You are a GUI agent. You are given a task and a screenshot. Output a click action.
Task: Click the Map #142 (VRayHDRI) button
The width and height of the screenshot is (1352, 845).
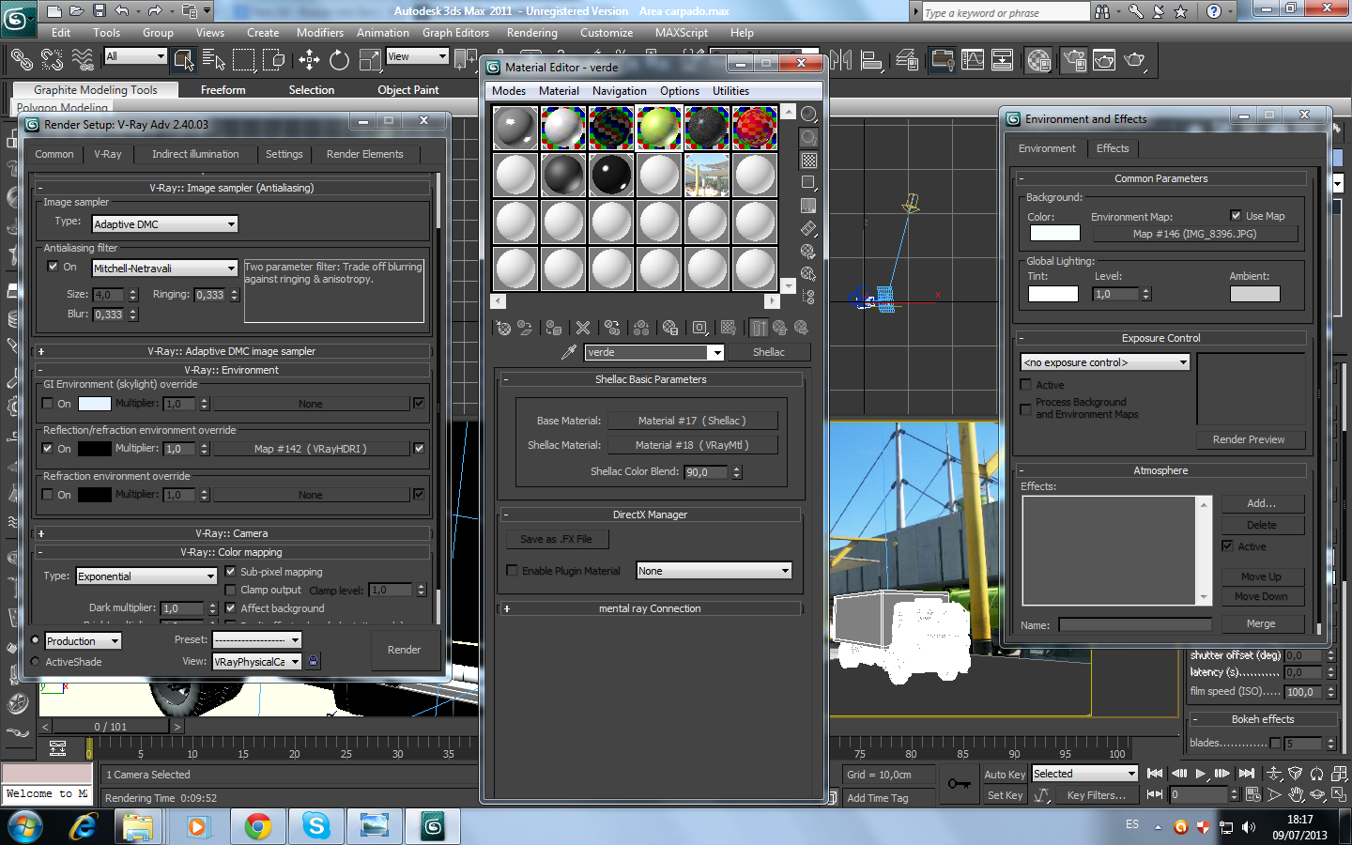click(x=311, y=449)
